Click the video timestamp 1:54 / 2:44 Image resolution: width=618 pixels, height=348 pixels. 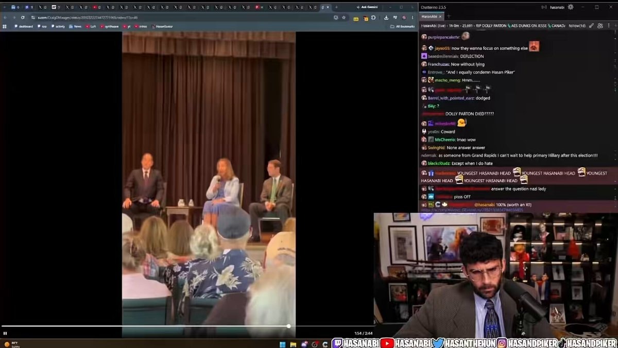tap(363, 334)
